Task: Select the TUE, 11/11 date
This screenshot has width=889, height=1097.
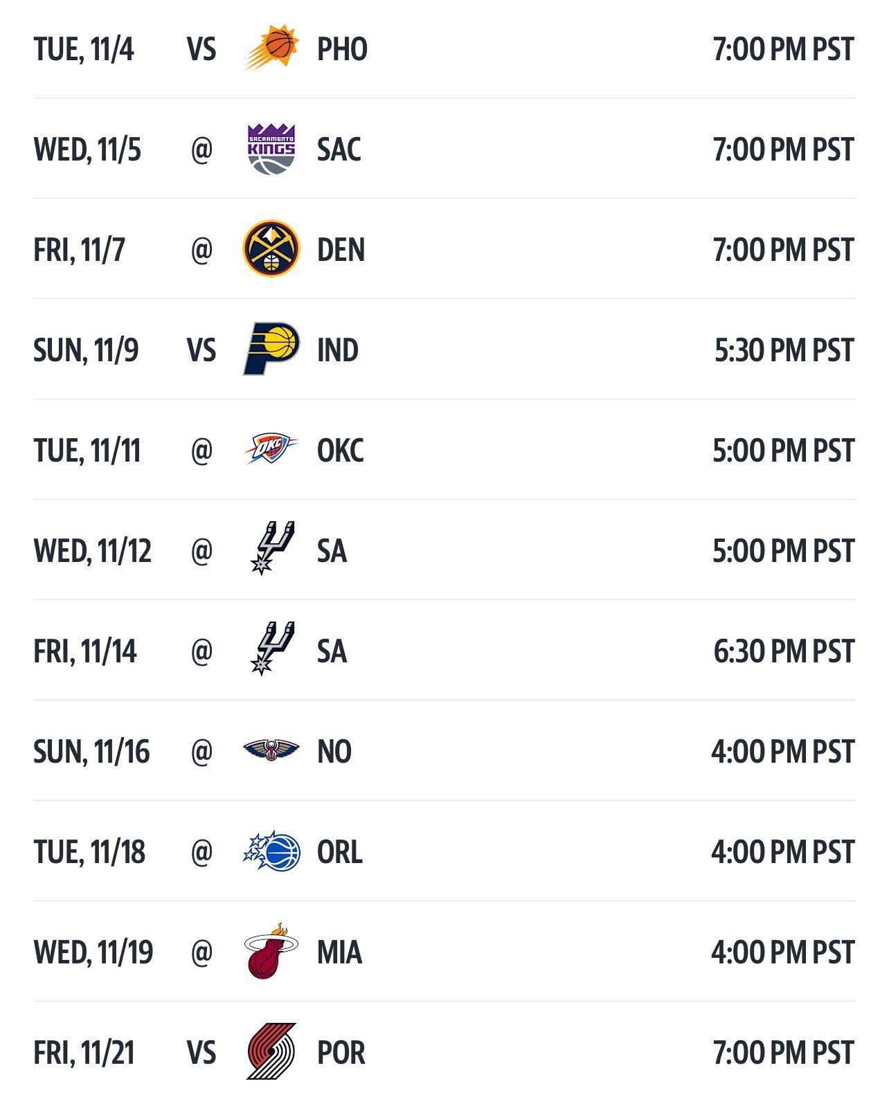Action: pyautogui.click(x=87, y=451)
